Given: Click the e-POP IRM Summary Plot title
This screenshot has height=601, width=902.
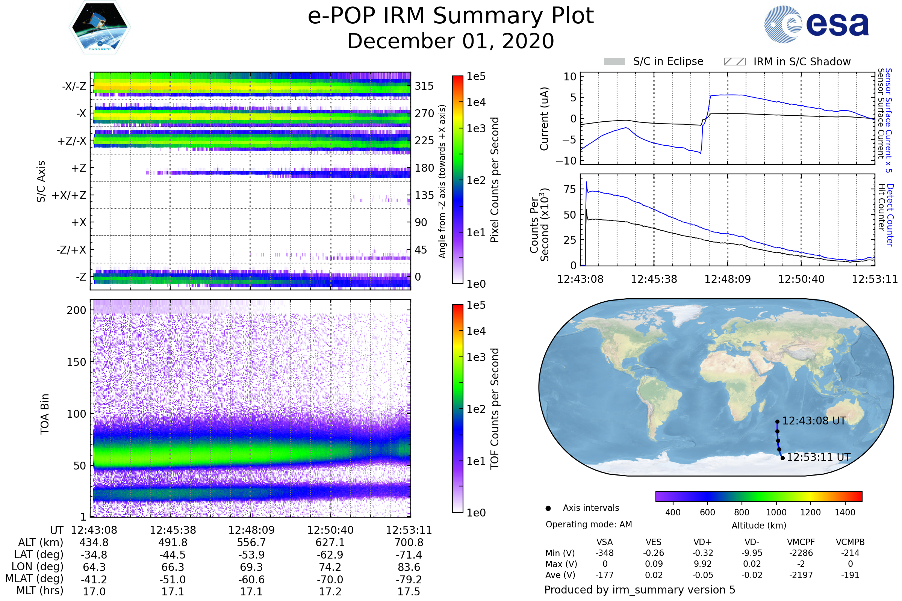Looking at the screenshot, I should pyautogui.click(x=451, y=16).
